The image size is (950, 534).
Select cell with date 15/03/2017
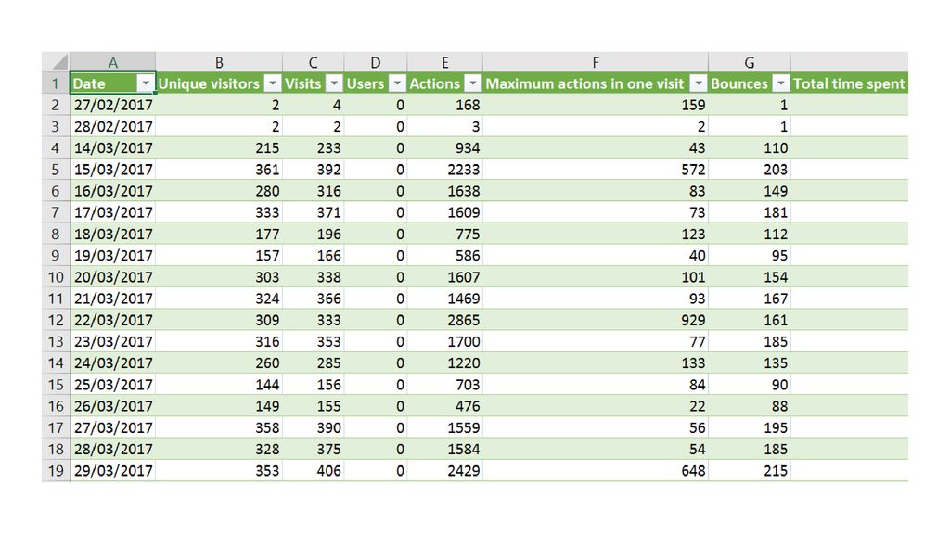point(112,170)
